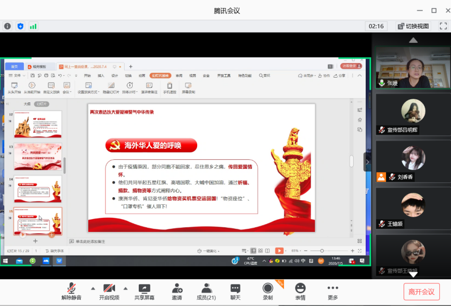Click the 离开会议 leave meeting button
This screenshot has width=451, height=306.
[x=421, y=292]
